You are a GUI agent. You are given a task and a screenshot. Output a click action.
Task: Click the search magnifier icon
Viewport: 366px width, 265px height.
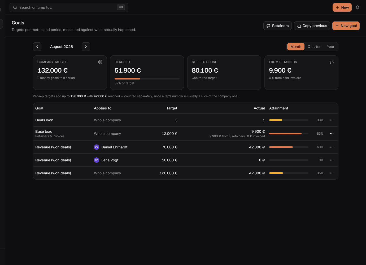(x=15, y=7)
